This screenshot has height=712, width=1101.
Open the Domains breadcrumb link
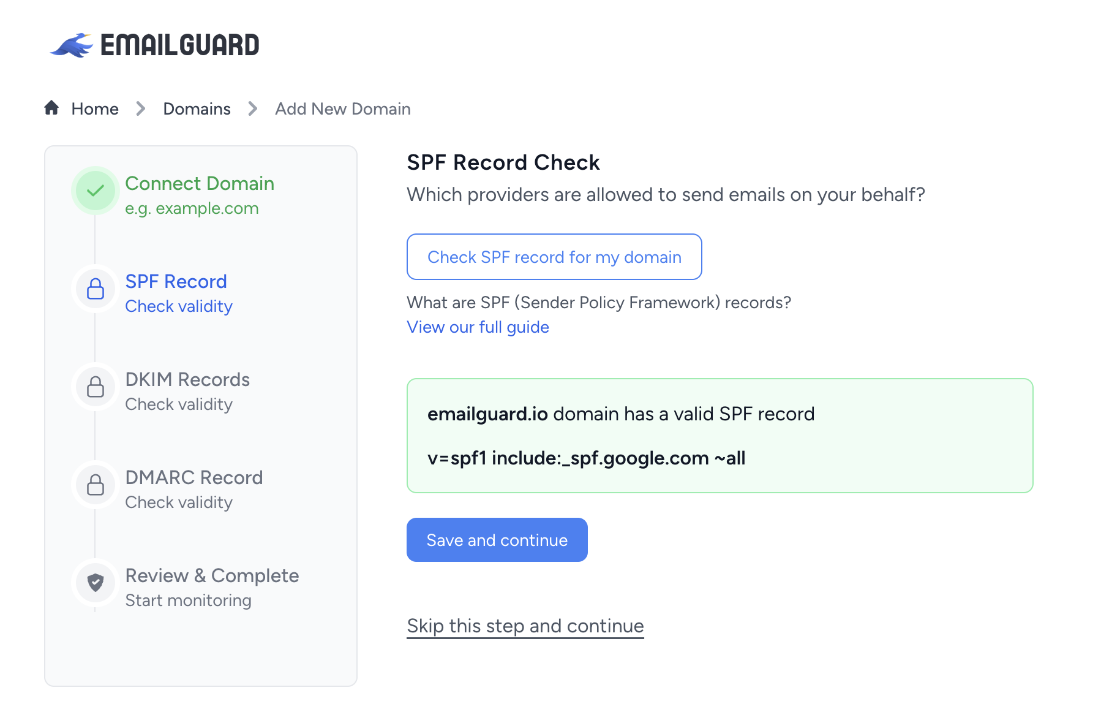(197, 108)
